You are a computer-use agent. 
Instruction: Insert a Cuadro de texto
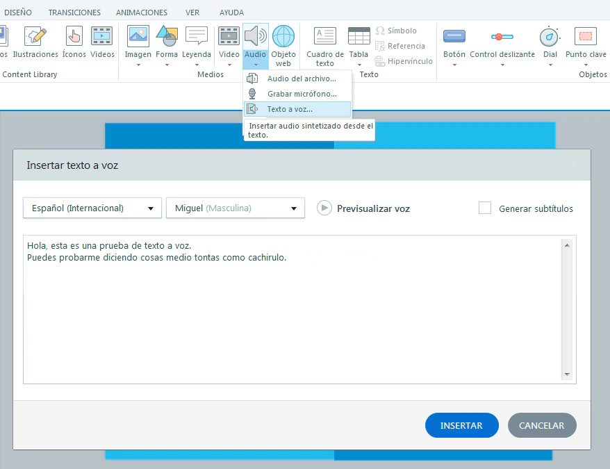click(x=325, y=46)
